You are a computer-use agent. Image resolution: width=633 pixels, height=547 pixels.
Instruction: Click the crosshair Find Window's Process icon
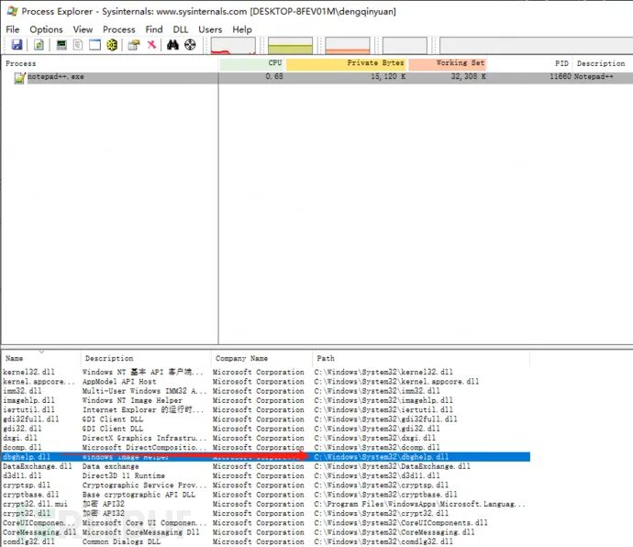point(190,44)
